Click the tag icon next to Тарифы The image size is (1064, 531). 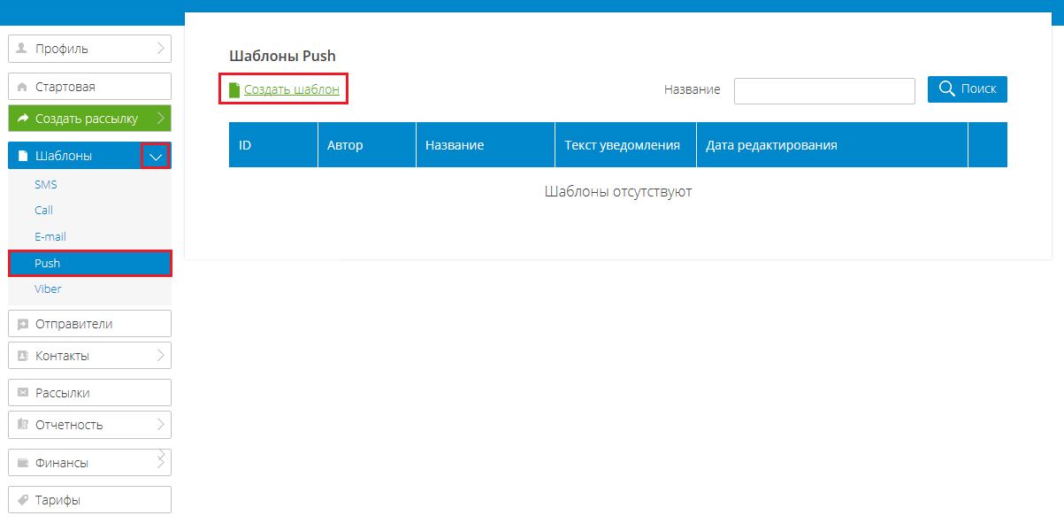23,500
